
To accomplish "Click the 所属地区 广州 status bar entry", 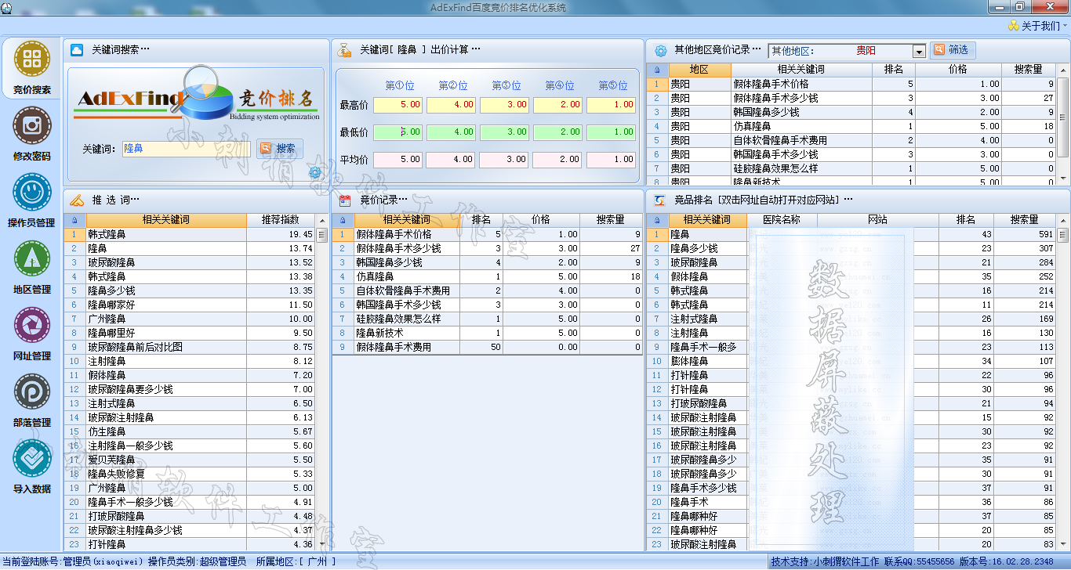I will (295, 561).
